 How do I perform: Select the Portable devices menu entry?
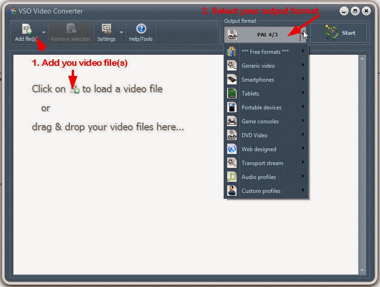(266, 107)
